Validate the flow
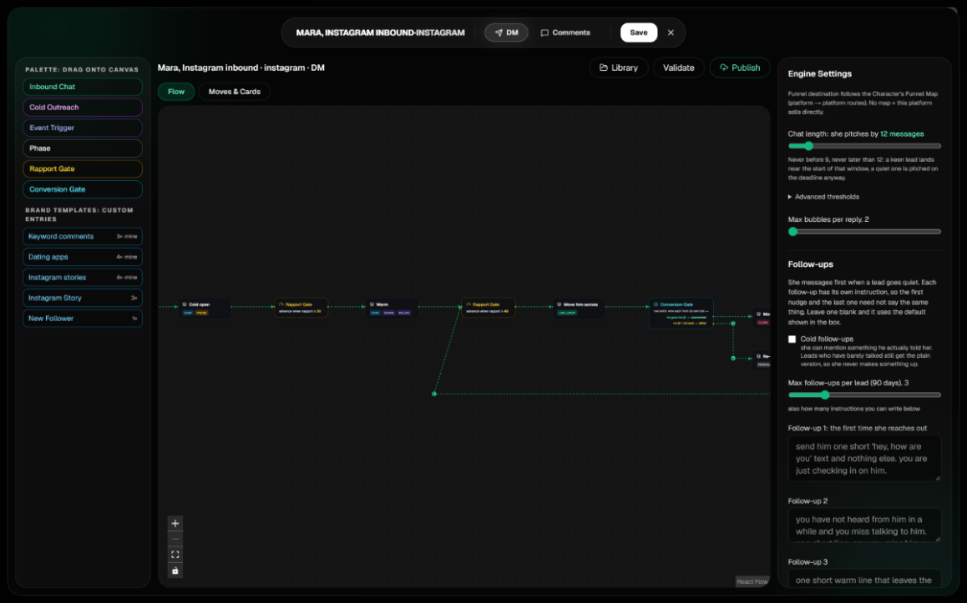This screenshot has height=603, width=967. pyautogui.click(x=678, y=68)
